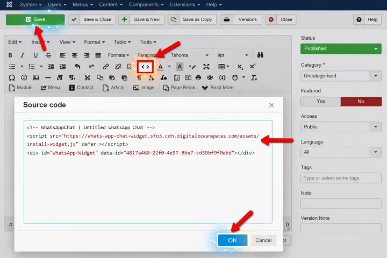Click the emoticons smiley icon
The height and width of the screenshot is (258, 387).
click(24, 77)
